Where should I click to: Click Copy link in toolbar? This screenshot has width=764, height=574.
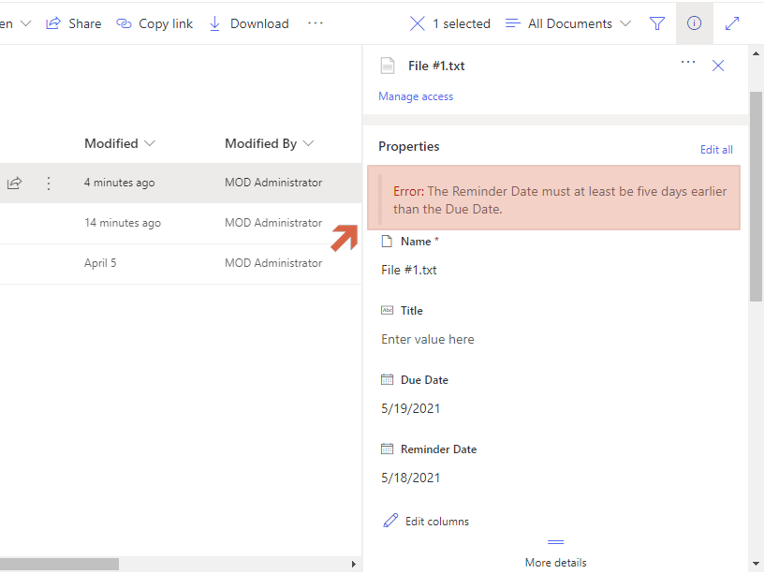pos(154,23)
